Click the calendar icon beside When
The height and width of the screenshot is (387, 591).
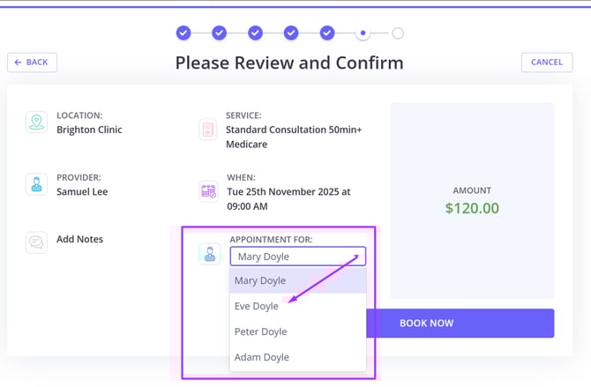click(x=208, y=190)
